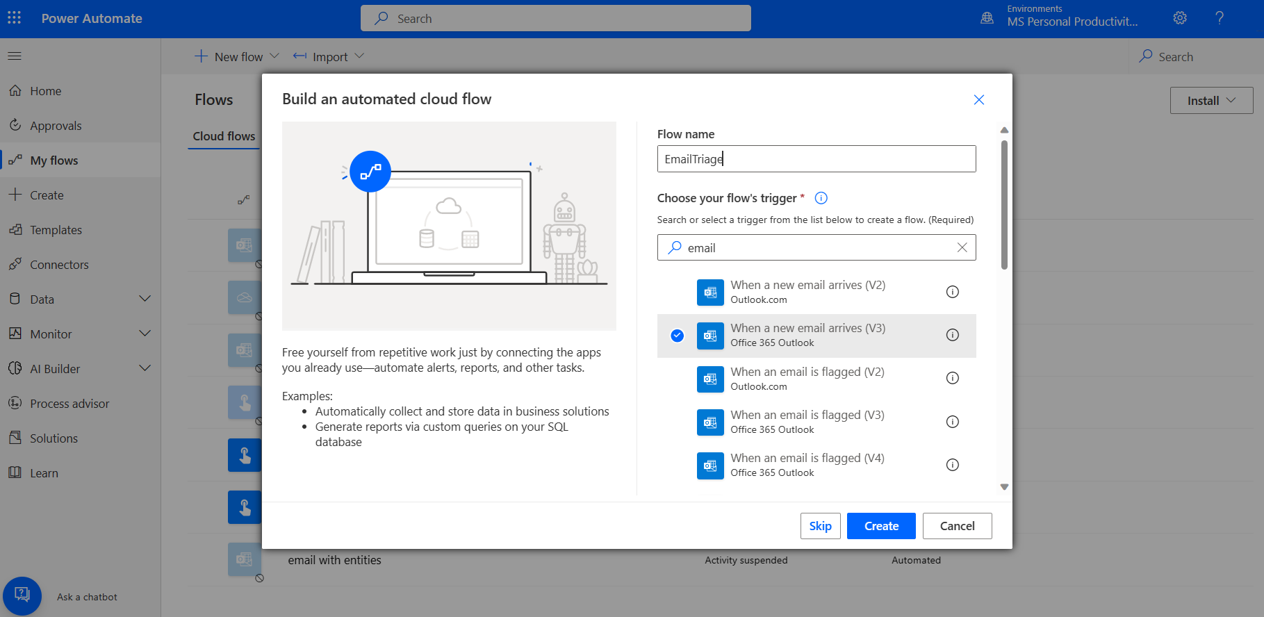This screenshot has height=617, width=1264.
Task: Open the settings gear icon
Action: pos(1180,18)
